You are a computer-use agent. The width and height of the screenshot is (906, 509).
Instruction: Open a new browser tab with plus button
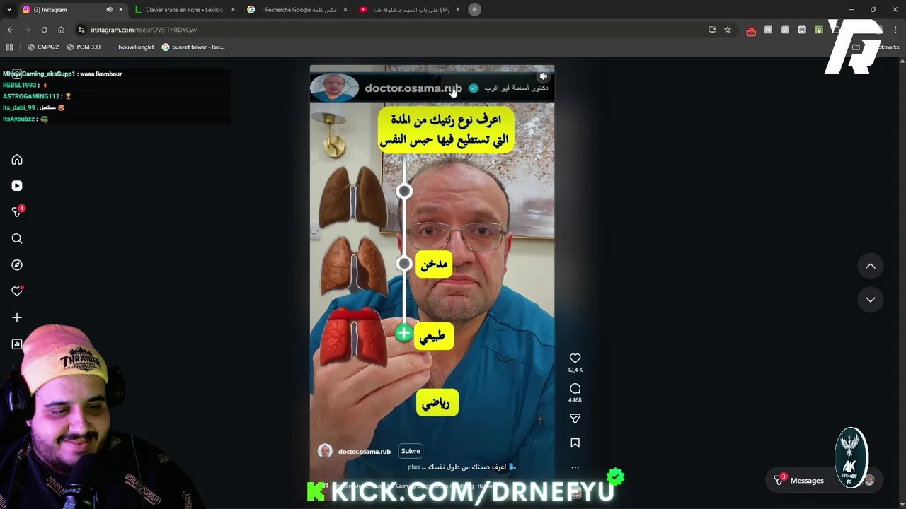[x=474, y=9]
